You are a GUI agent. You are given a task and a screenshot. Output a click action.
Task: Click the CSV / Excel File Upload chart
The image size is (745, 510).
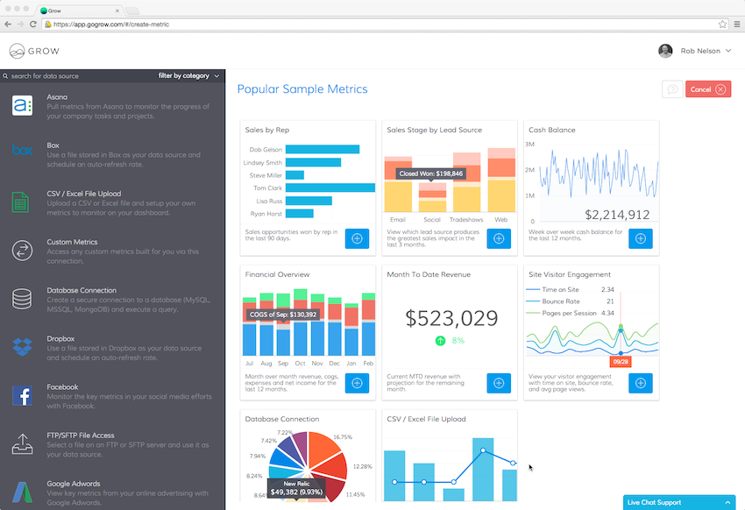tap(450, 469)
